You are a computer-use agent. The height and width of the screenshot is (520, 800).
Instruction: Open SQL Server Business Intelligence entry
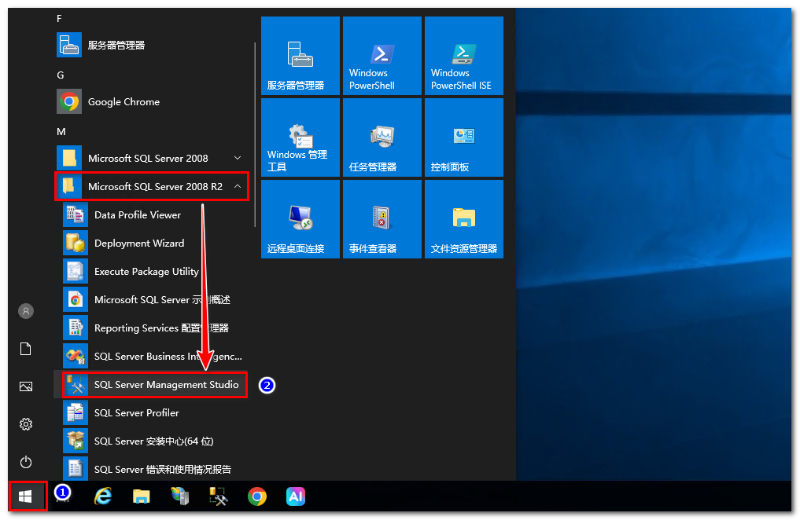point(167,357)
